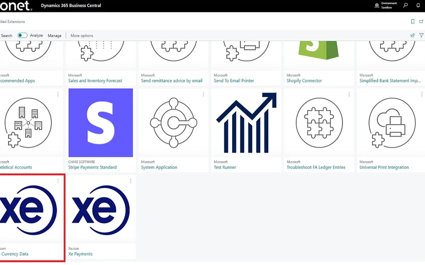Click the Recommended Apps name link

click(x=18, y=81)
